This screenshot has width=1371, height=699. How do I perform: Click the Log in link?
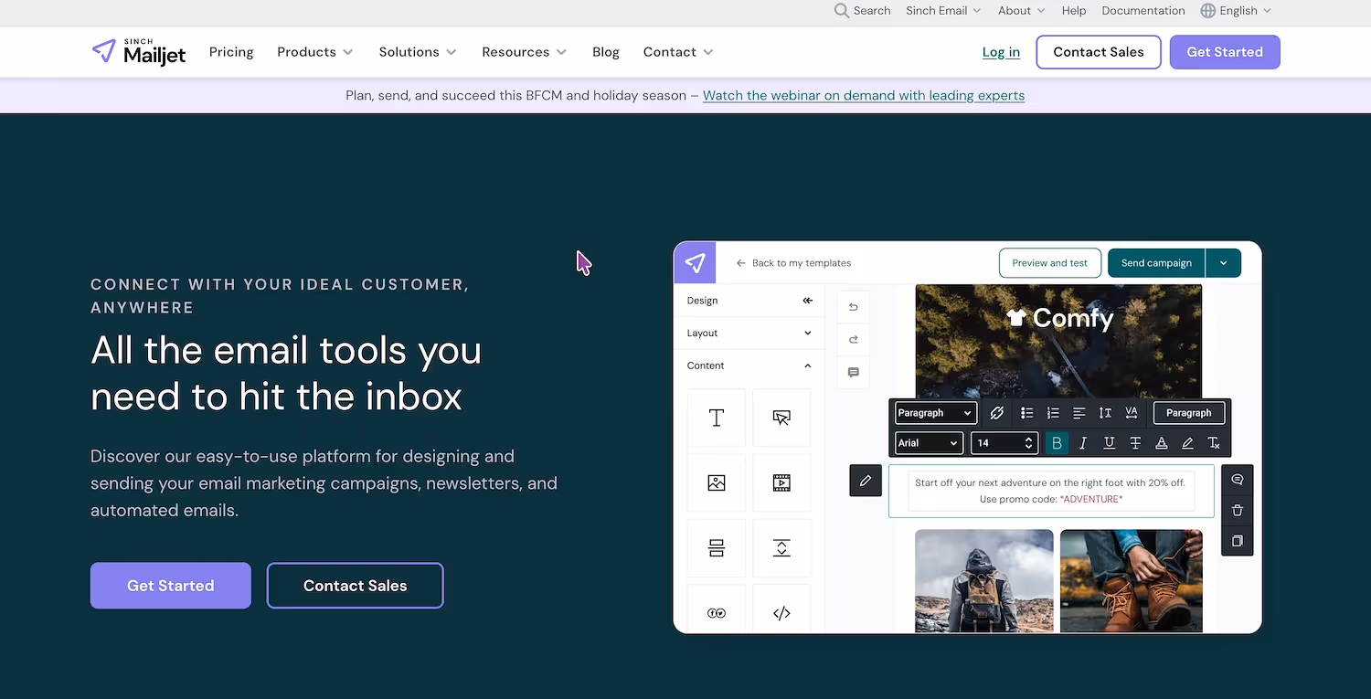(x=1001, y=52)
